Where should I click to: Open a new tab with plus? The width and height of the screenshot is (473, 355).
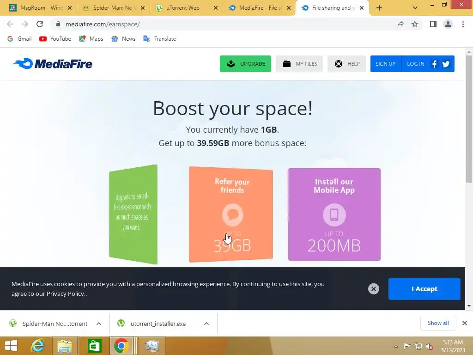pos(379,8)
